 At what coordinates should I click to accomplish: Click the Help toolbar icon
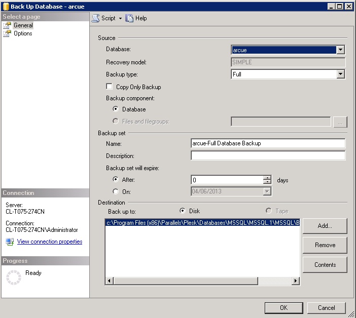coord(129,18)
